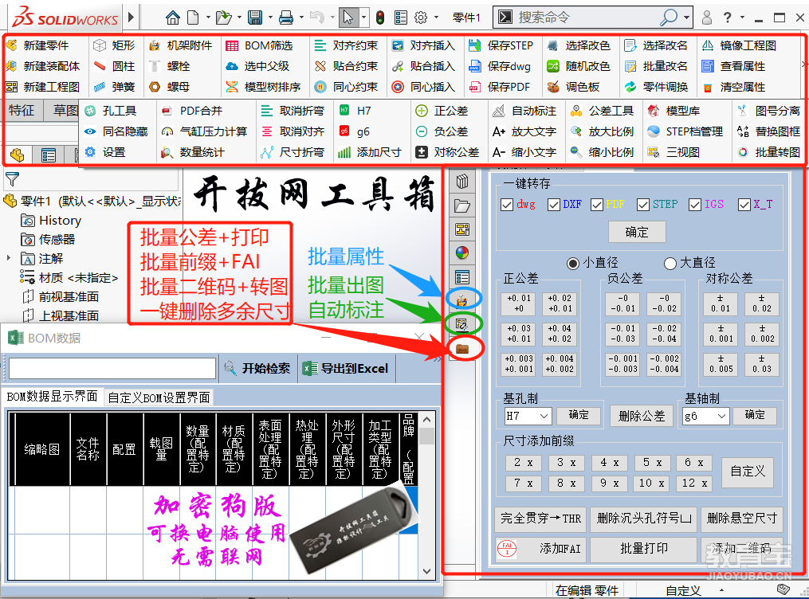Click the 导出到Excel button
The width and height of the screenshot is (809, 599).
346,369
